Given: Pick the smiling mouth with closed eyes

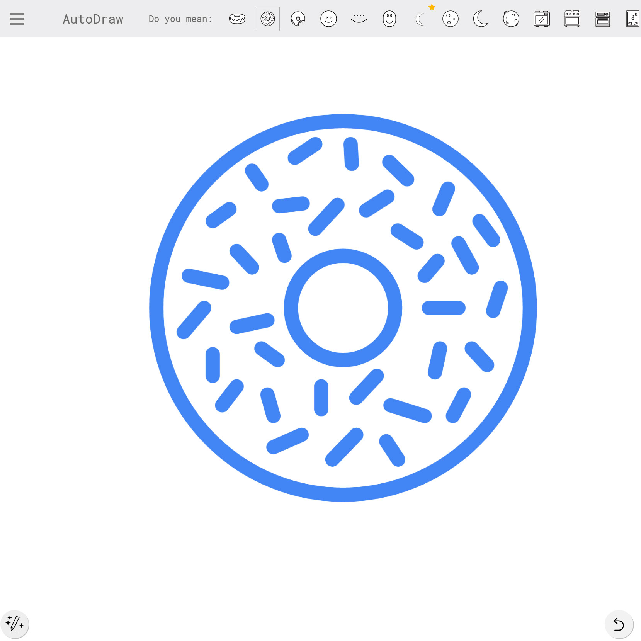Looking at the screenshot, I should (x=359, y=19).
